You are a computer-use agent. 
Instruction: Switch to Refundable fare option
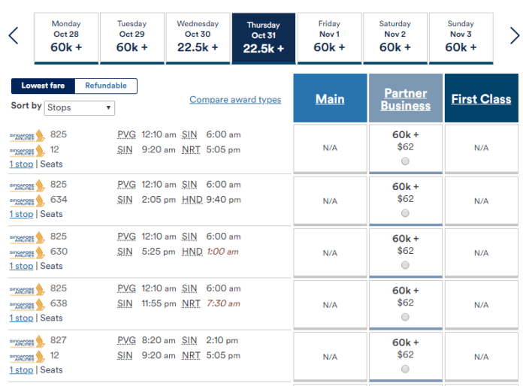pyautogui.click(x=106, y=86)
